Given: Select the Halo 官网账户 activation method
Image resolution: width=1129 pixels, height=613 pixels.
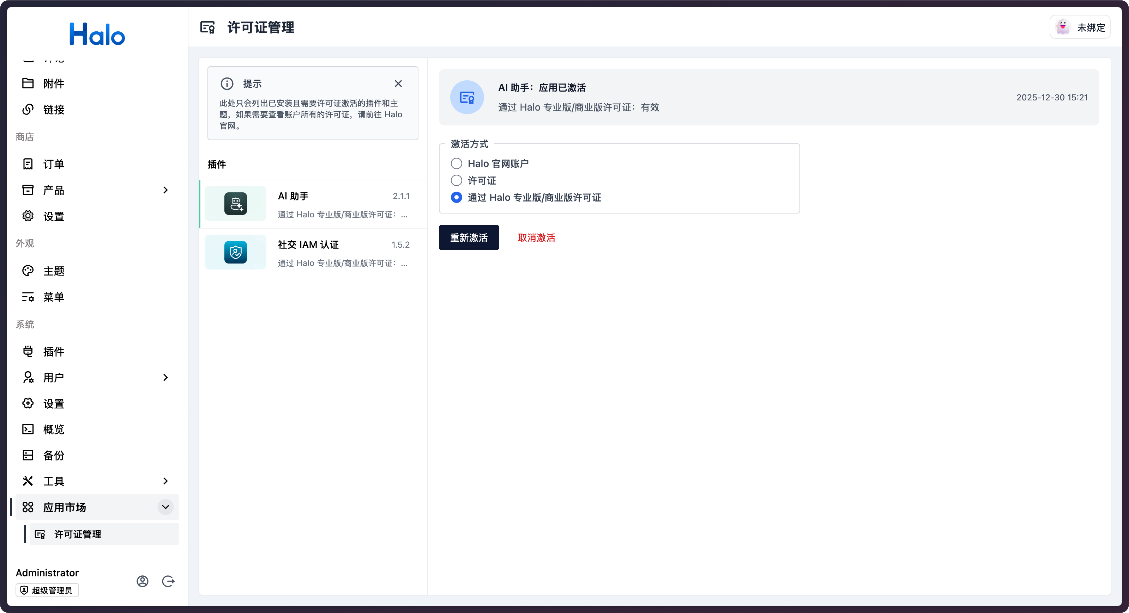Looking at the screenshot, I should (x=456, y=163).
